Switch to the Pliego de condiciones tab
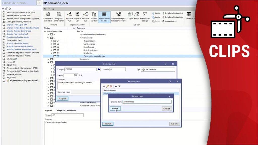Image resolution: width=258 pixels, height=145 pixels. (x=66, y=110)
